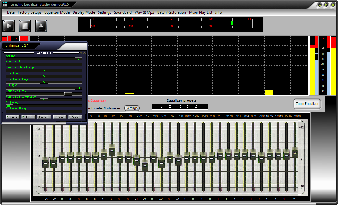Click the Zoom Equalizer button
This screenshot has height=205, width=338.
[307, 104]
